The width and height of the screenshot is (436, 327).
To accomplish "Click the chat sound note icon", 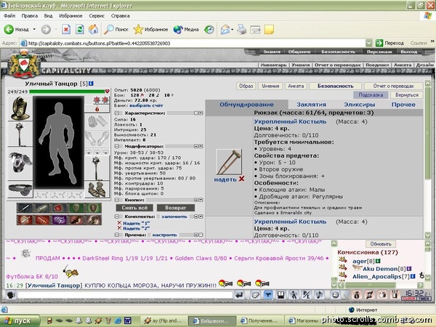I will 320,295.
